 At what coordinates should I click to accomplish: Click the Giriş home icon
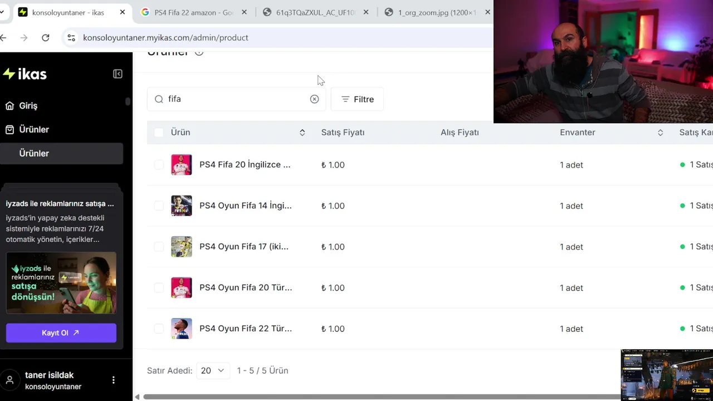pos(9,105)
